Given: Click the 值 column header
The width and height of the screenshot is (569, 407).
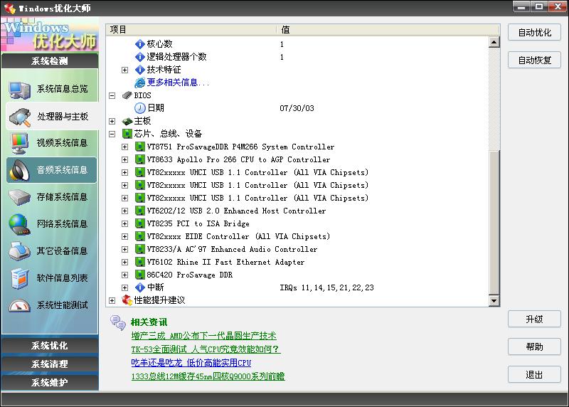Looking at the screenshot, I should tap(388, 30).
